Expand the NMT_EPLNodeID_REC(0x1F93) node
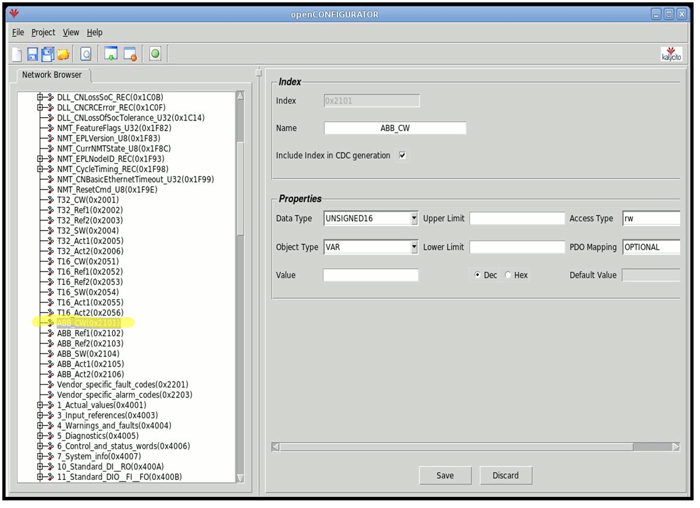 tap(40, 159)
